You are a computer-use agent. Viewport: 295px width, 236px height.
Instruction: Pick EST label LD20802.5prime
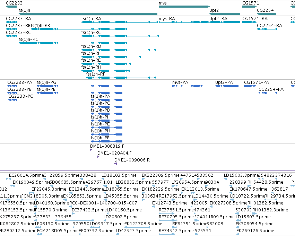click(121, 217)
